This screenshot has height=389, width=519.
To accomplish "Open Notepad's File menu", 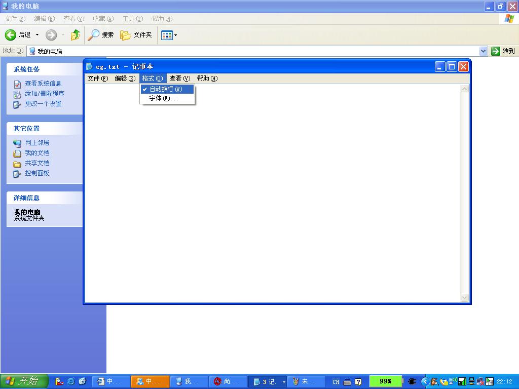I will [x=97, y=79].
